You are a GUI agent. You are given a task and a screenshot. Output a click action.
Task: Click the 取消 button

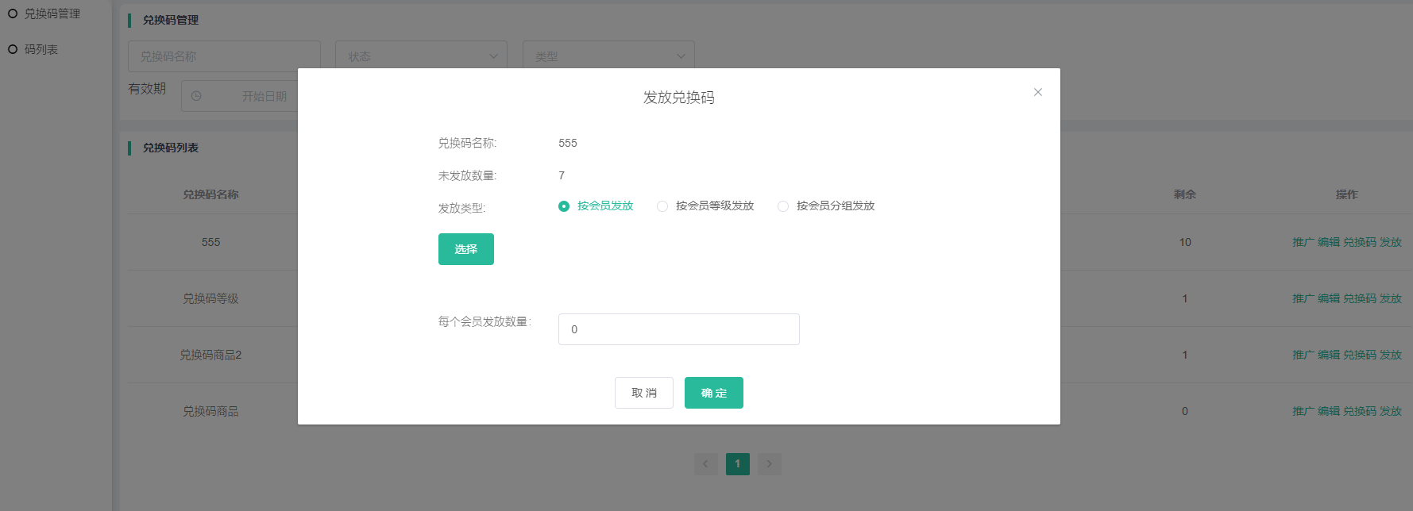tap(643, 393)
